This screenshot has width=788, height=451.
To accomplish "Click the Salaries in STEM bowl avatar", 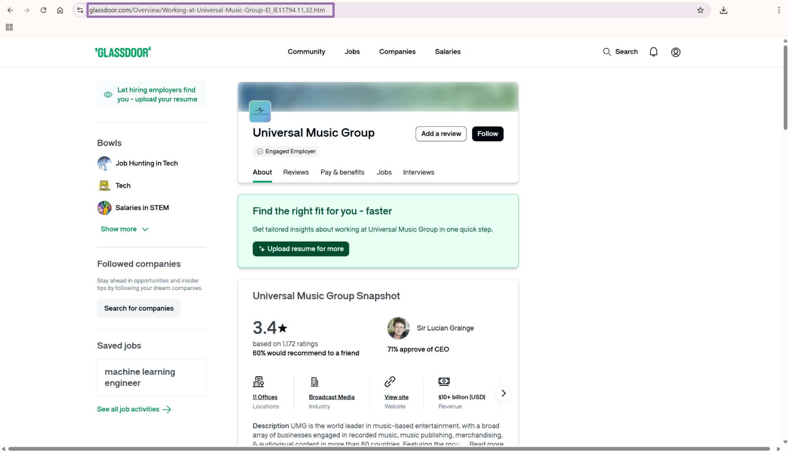I will tap(104, 208).
